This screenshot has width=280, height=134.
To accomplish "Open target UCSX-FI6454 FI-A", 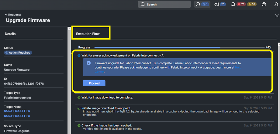I will point(17,111).
